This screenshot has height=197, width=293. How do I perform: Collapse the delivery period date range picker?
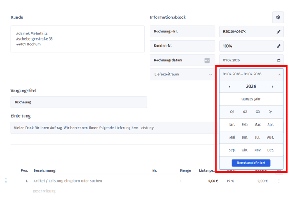click(x=279, y=75)
